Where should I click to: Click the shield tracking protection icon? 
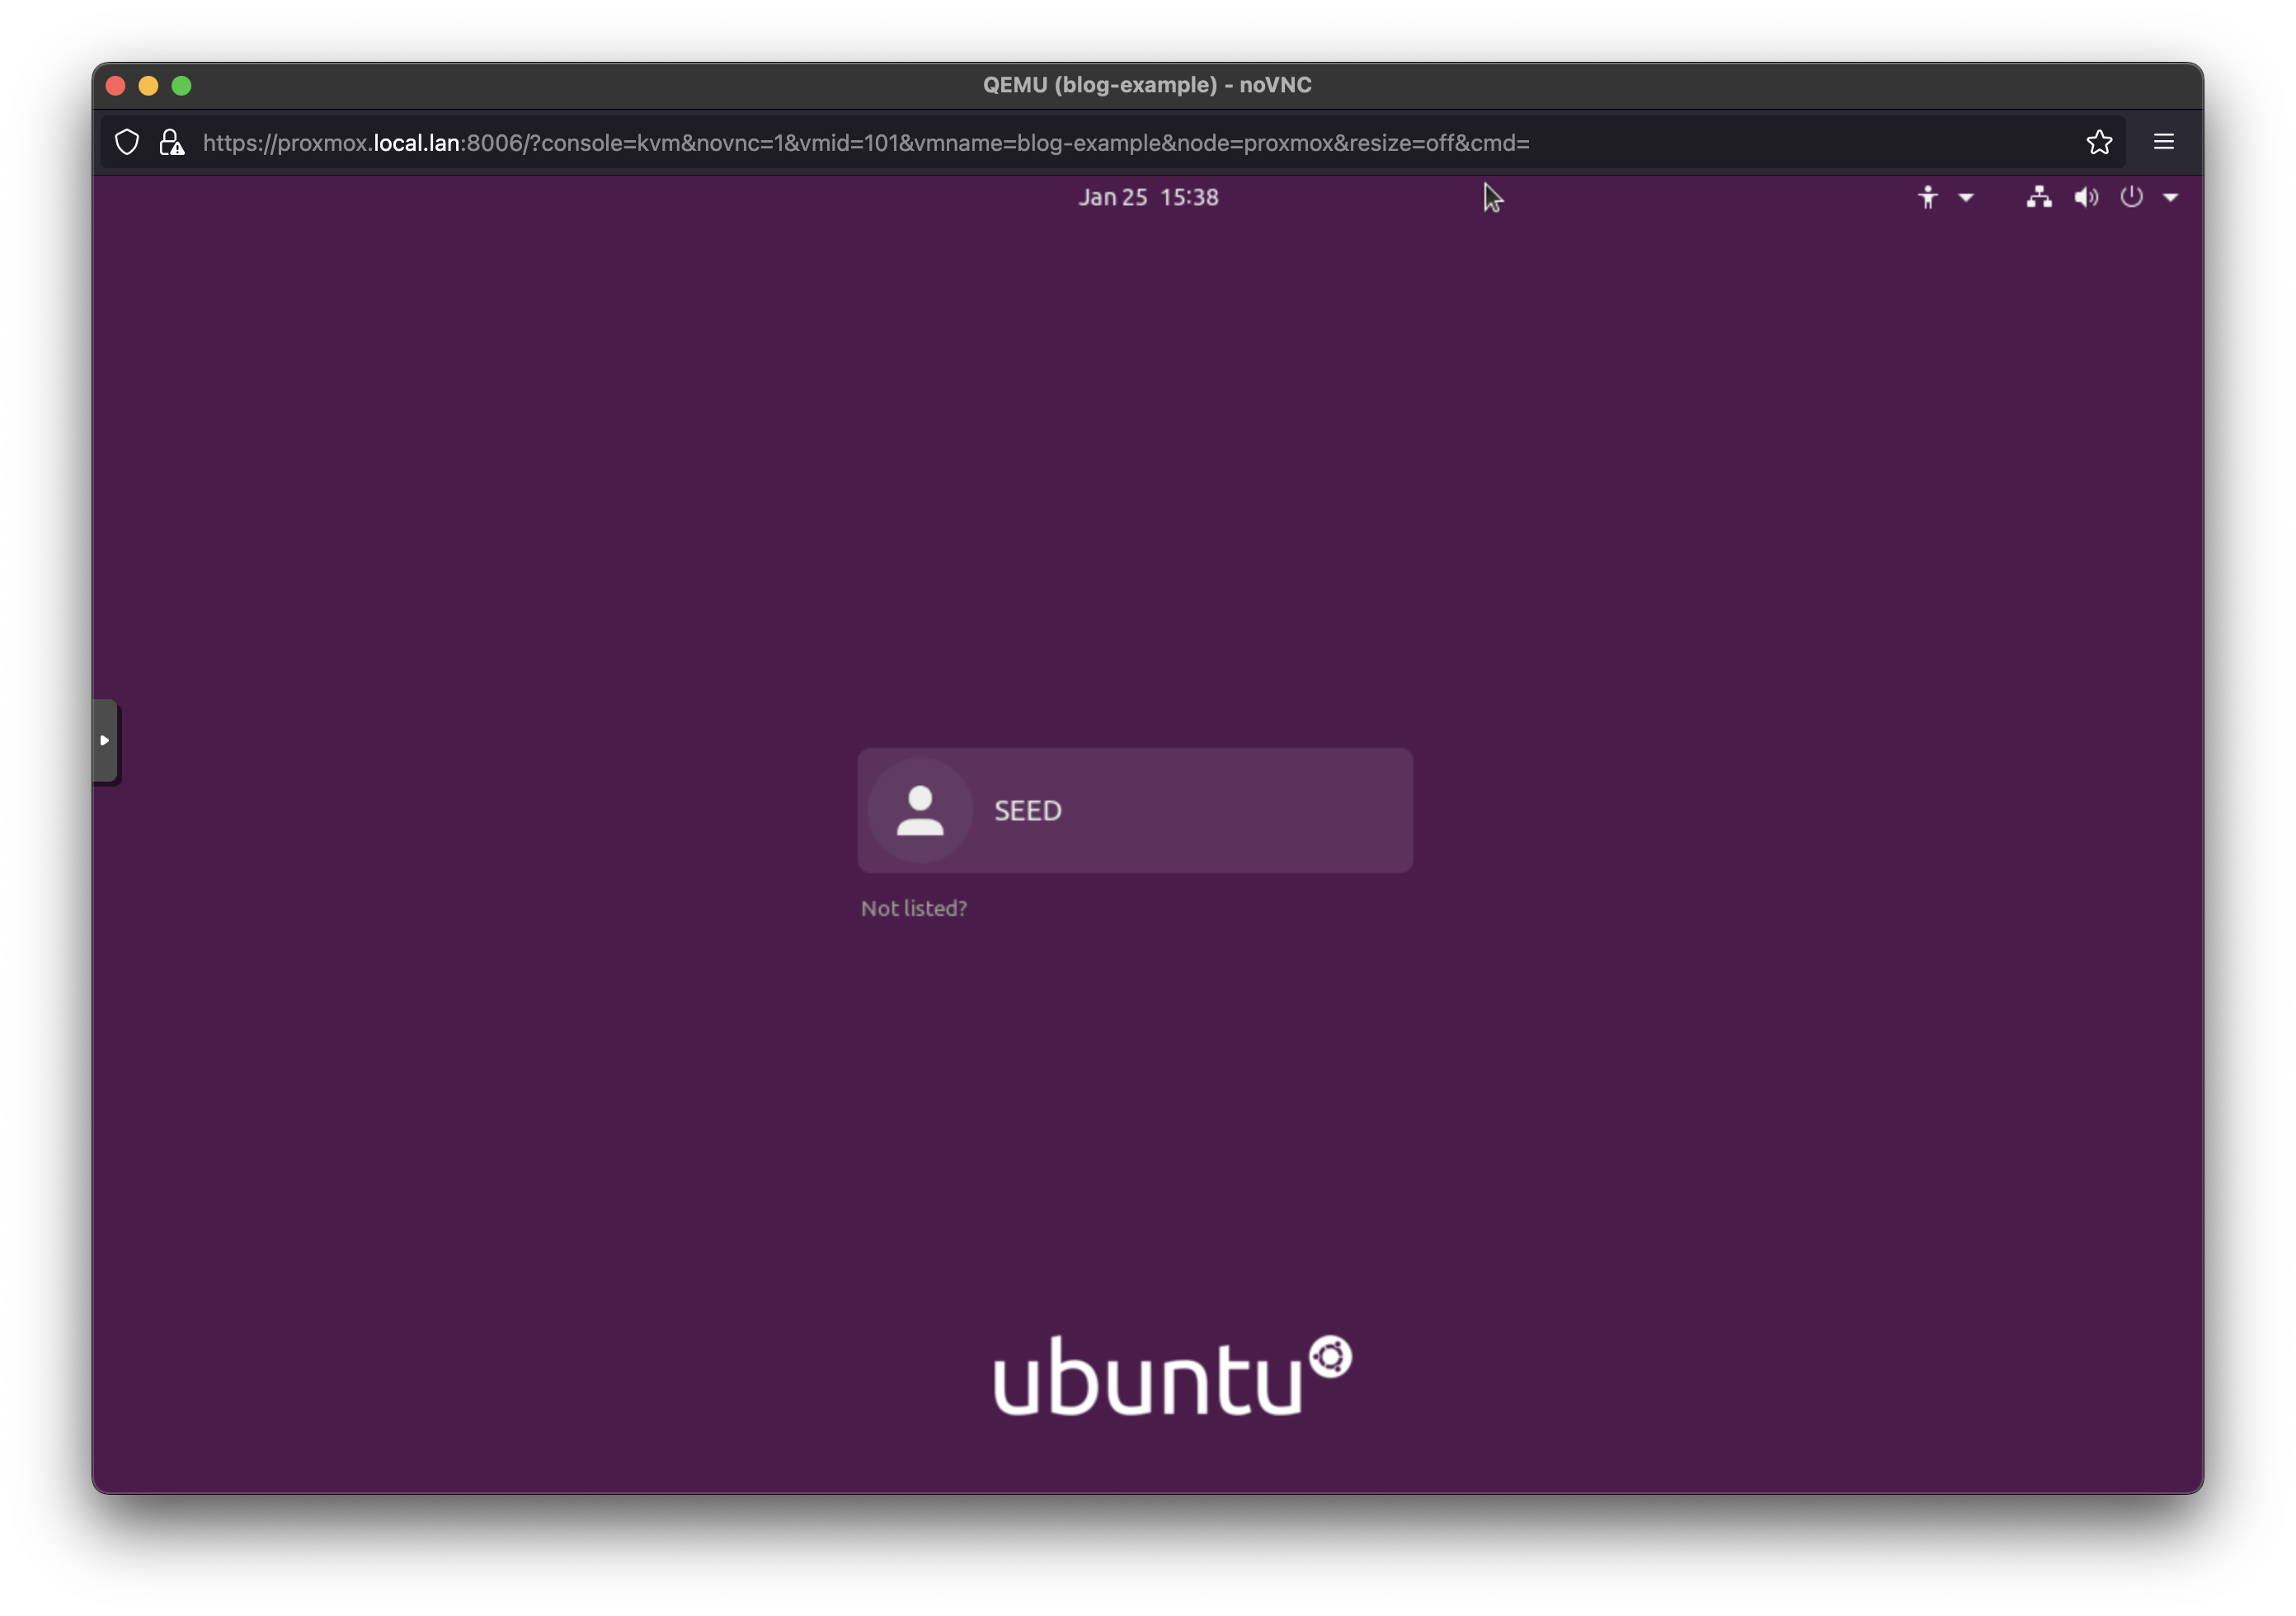click(127, 142)
